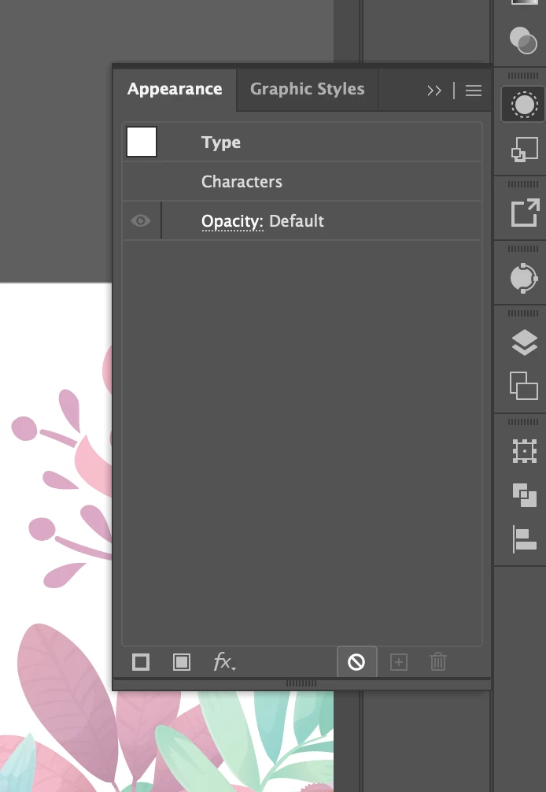
Task: Open the Transform panel dock icon
Action: point(524,450)
